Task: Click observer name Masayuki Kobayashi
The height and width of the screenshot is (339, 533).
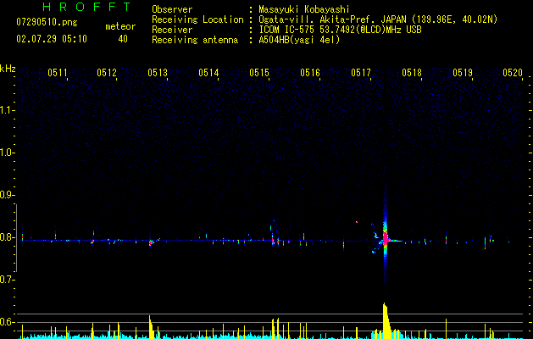Action: [x=304, y=9]
